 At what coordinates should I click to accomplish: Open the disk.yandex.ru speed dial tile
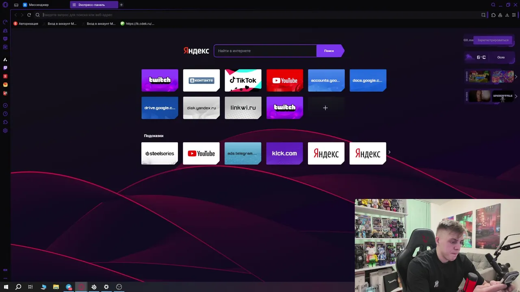click(x=201, y=108)
